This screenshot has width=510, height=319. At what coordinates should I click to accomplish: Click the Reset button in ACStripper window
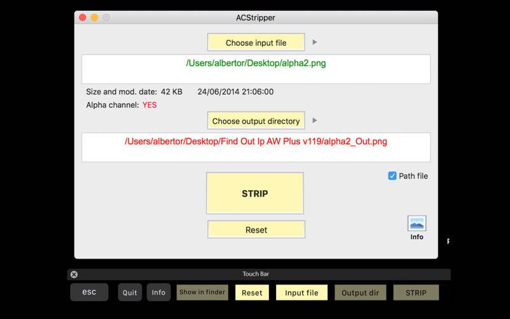click(256, 230)
